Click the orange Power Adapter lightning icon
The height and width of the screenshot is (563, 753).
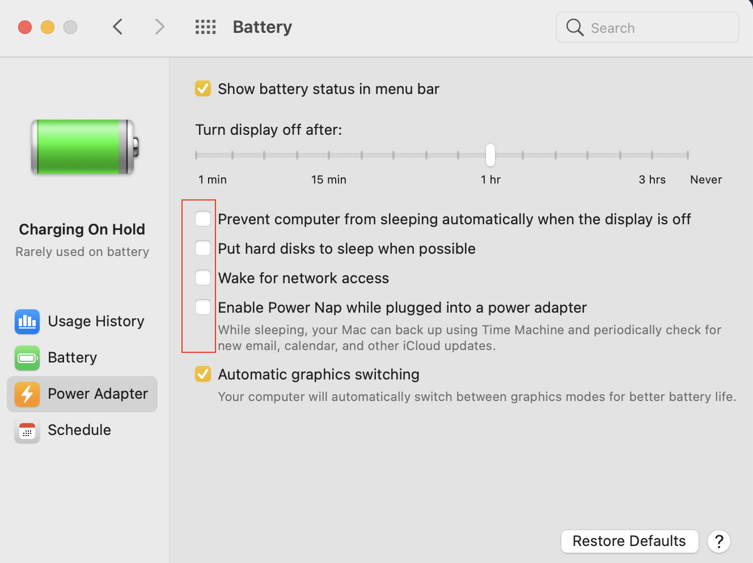[x=27, y=394]
